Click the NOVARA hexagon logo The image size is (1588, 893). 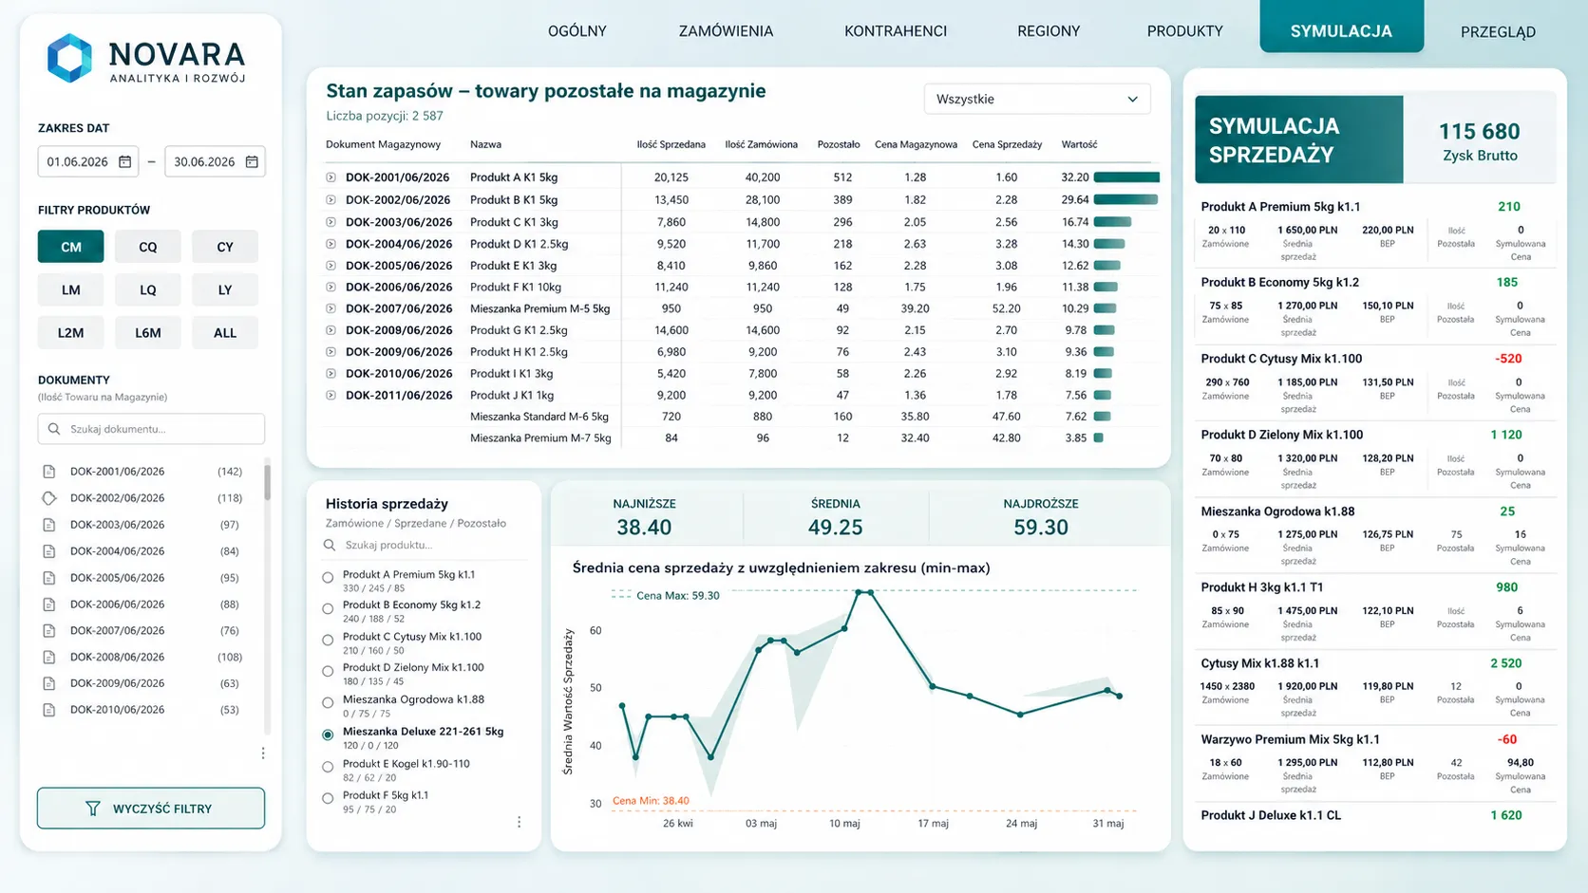click(x=69, y=58)
